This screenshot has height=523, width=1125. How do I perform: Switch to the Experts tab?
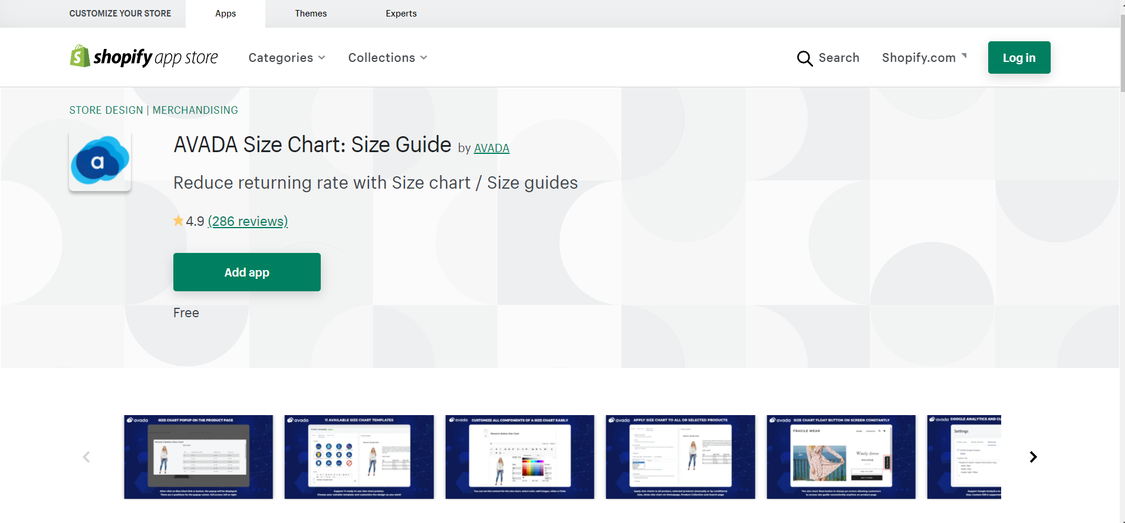(x=401, y=14)
